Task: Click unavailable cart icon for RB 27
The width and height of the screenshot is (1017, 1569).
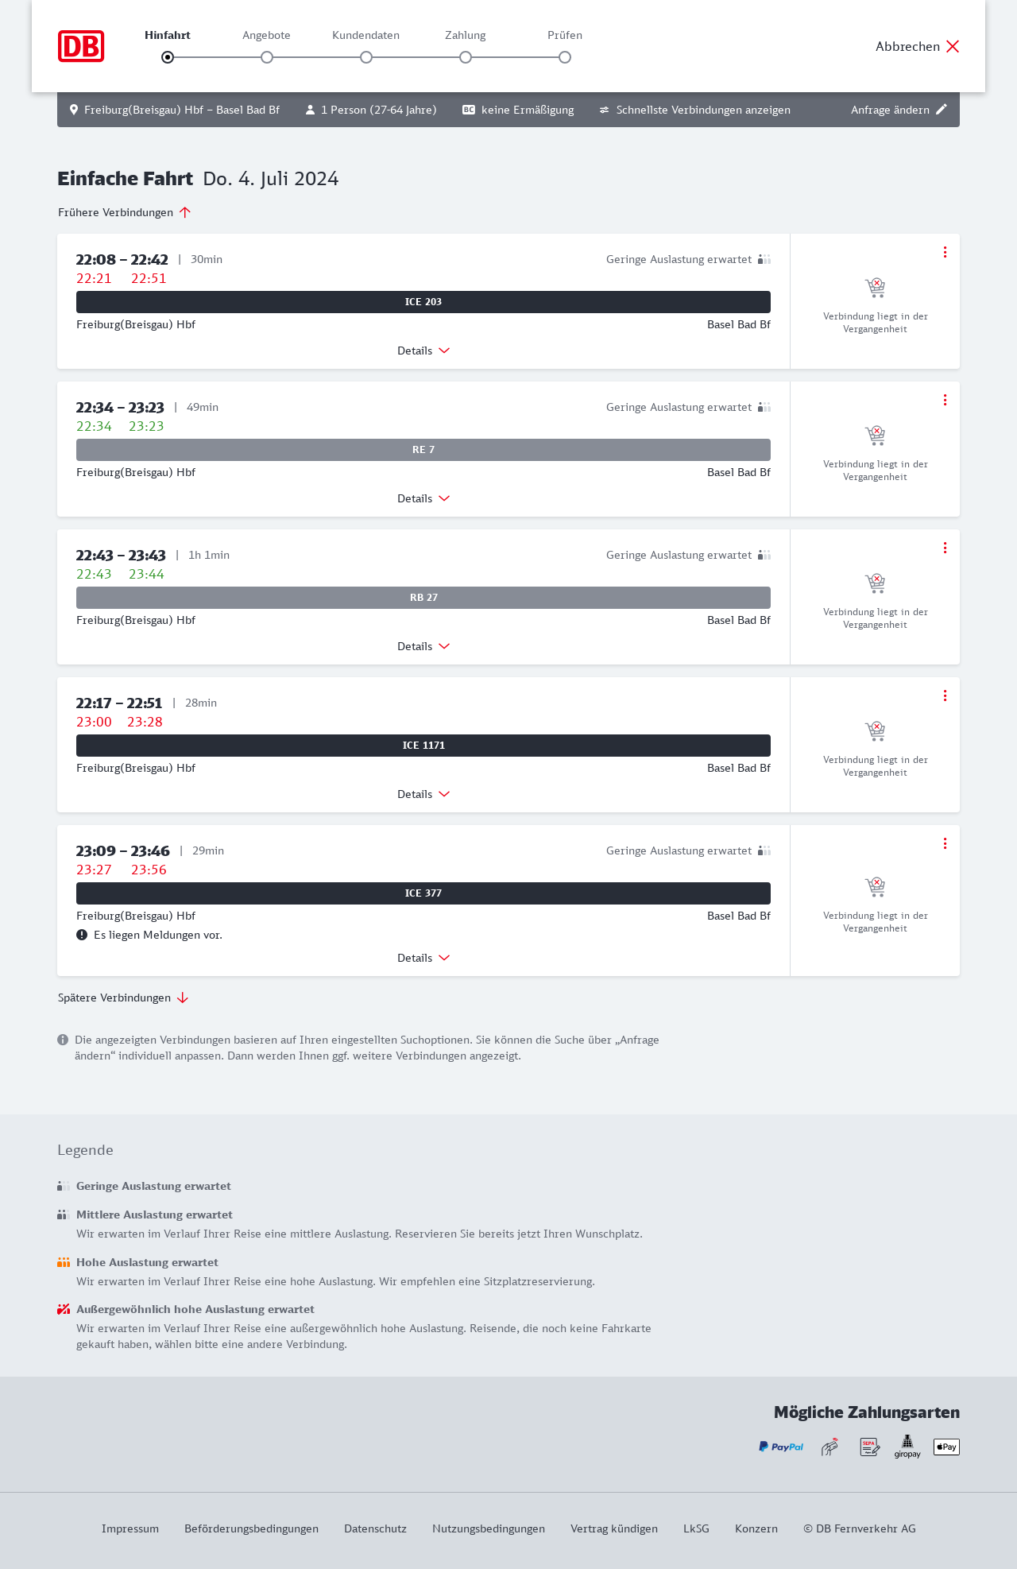Action: (875, 583)
